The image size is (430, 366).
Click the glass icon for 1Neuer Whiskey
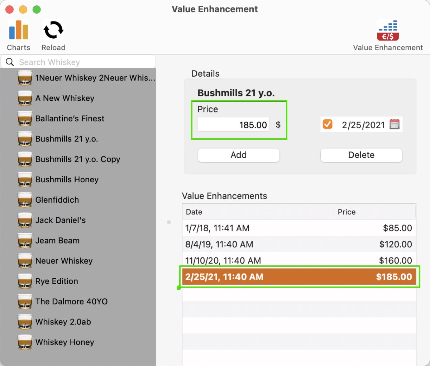[x=25, y=78]
